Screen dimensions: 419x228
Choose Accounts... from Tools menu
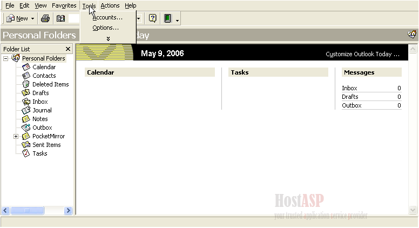pos(107,17)
